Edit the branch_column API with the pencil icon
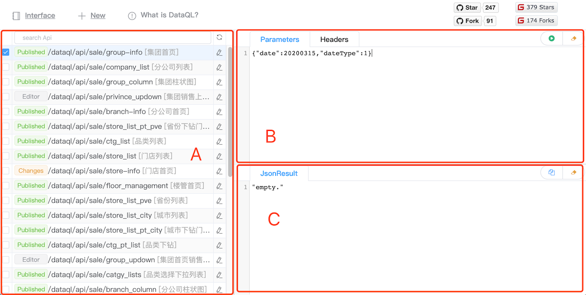 tap(219, 289)
